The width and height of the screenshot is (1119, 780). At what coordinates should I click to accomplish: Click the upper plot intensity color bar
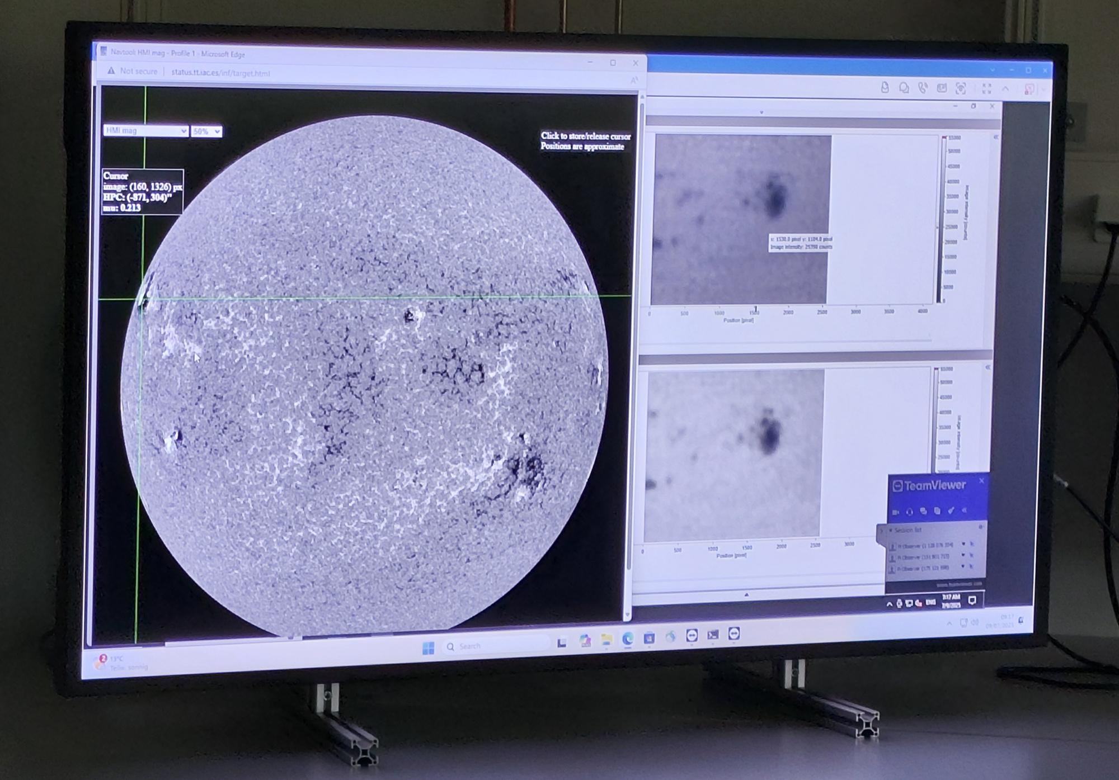pyautogui.click(x=941, y=219)
